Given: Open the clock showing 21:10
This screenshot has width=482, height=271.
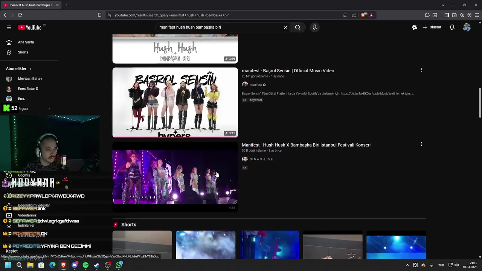Looking at the screenshot, I should tap(470, 265).
